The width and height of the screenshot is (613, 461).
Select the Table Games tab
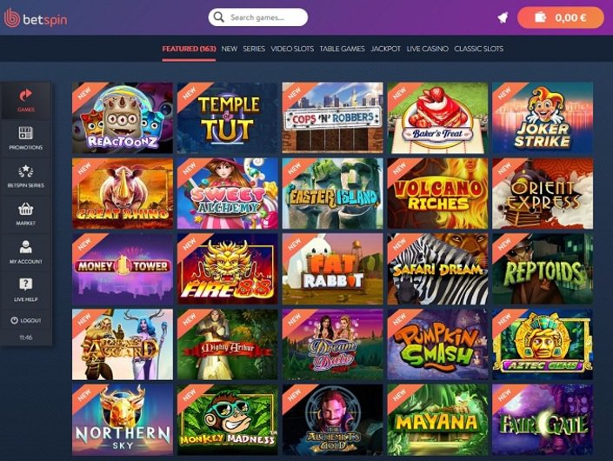(342, 49)
